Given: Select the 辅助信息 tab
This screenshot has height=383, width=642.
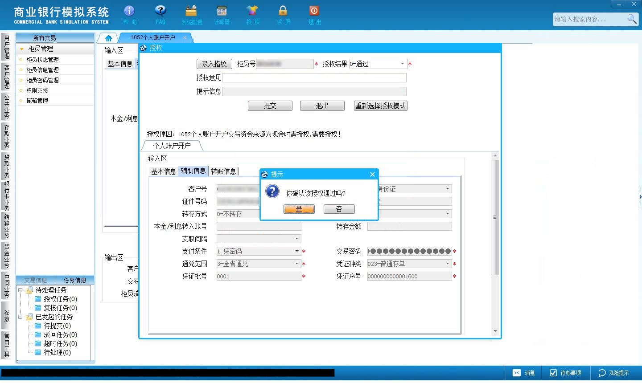Looking at the screenshot, I should (x=193, y=171).
